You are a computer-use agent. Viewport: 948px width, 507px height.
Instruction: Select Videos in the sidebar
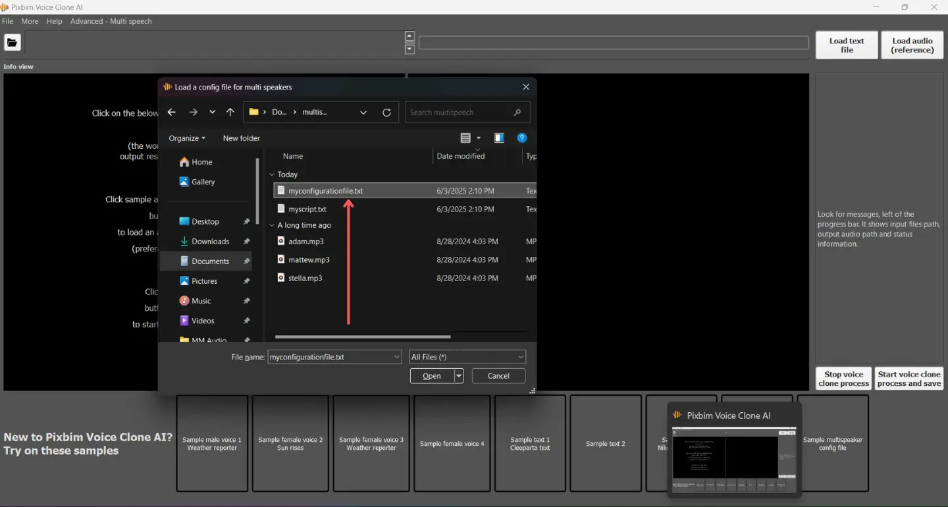206,321
